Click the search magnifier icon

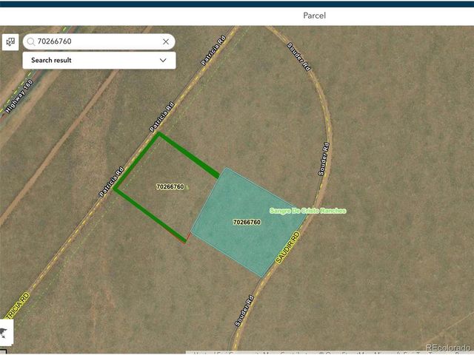(31, 41)
